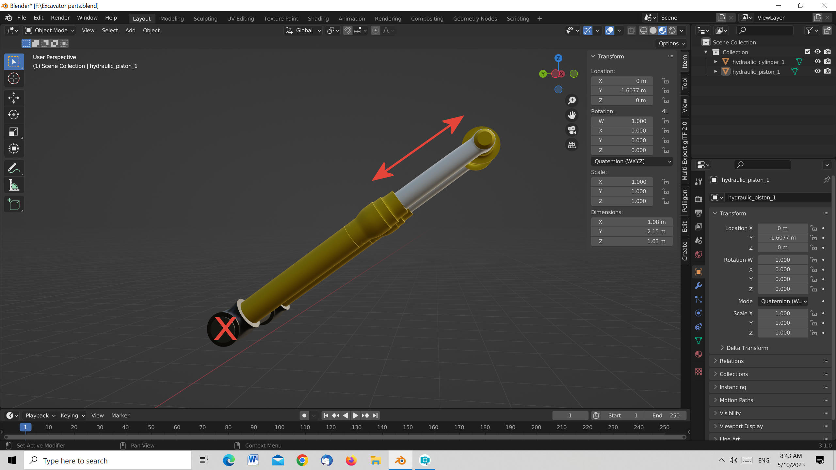The height and width of the screenshot is (470, 836).
Task: Switch to the Shading workspace tab
Action: (318, 19)
